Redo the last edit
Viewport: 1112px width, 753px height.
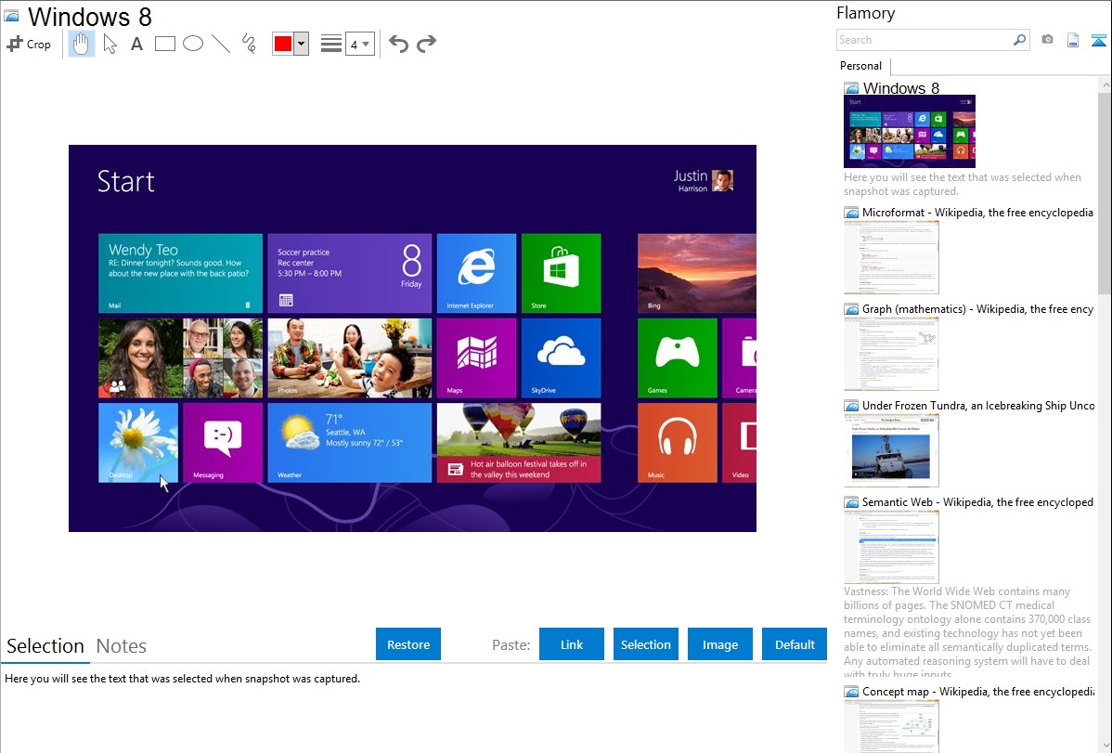pyautogui.click(x=426, y=44)
